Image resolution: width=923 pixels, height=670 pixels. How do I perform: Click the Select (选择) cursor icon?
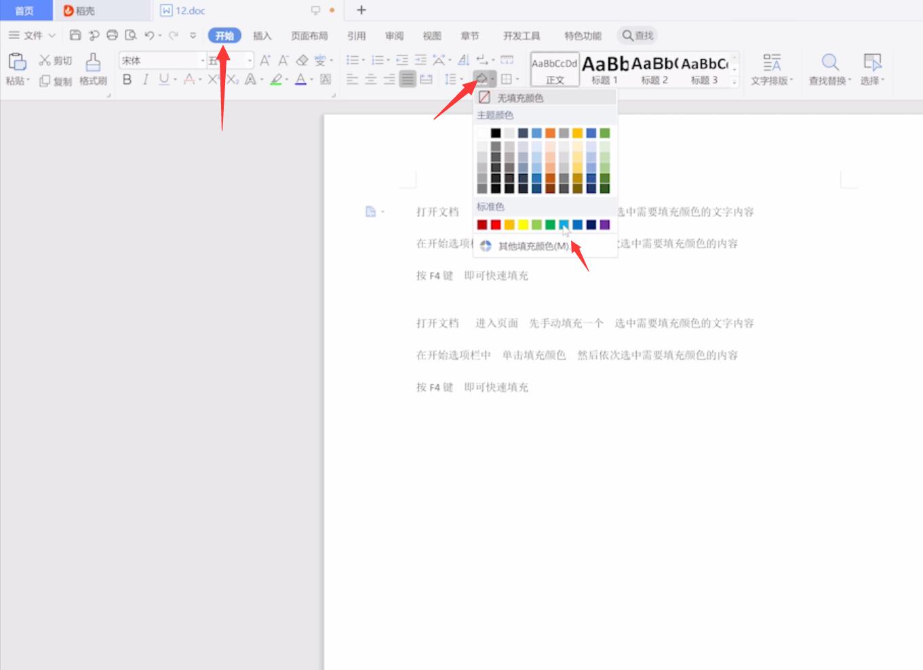872,70
